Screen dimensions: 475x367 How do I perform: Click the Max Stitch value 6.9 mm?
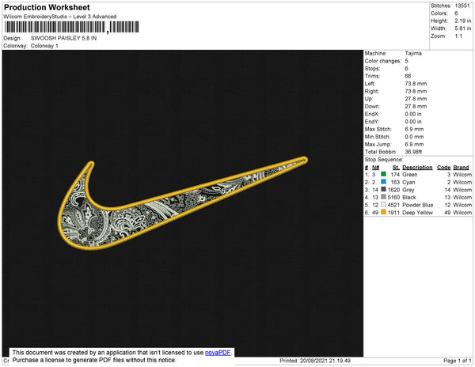point(414,129)
